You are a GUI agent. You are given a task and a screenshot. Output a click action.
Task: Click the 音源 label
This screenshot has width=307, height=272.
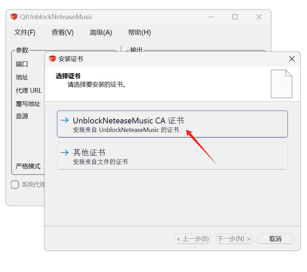(x=22, y=116)
